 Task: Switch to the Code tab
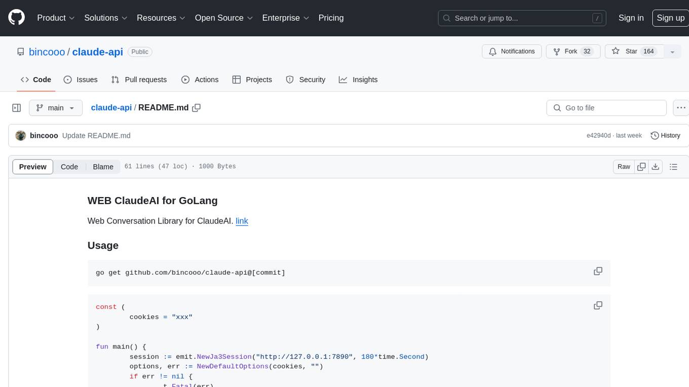pos(36,80)
